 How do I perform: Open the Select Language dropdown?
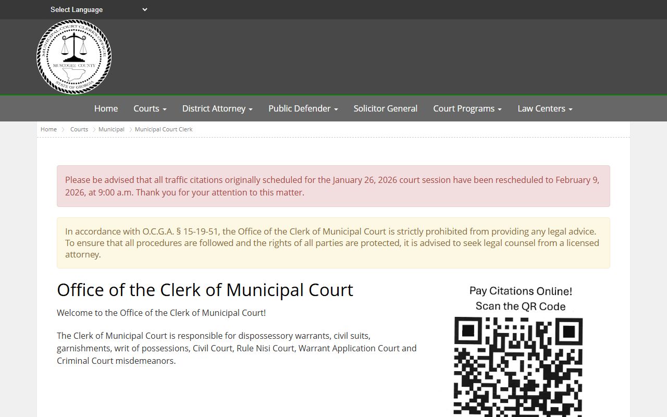click(99, 9)
